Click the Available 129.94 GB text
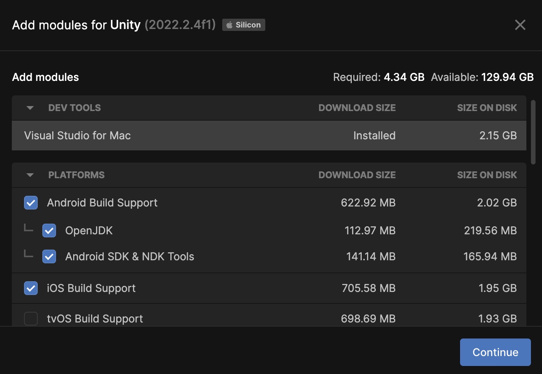The height and width of the screenshot is (374, 542). coord(482,77)
